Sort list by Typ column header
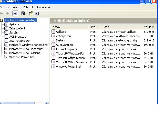The image size is (164, 131). (95, 27)
